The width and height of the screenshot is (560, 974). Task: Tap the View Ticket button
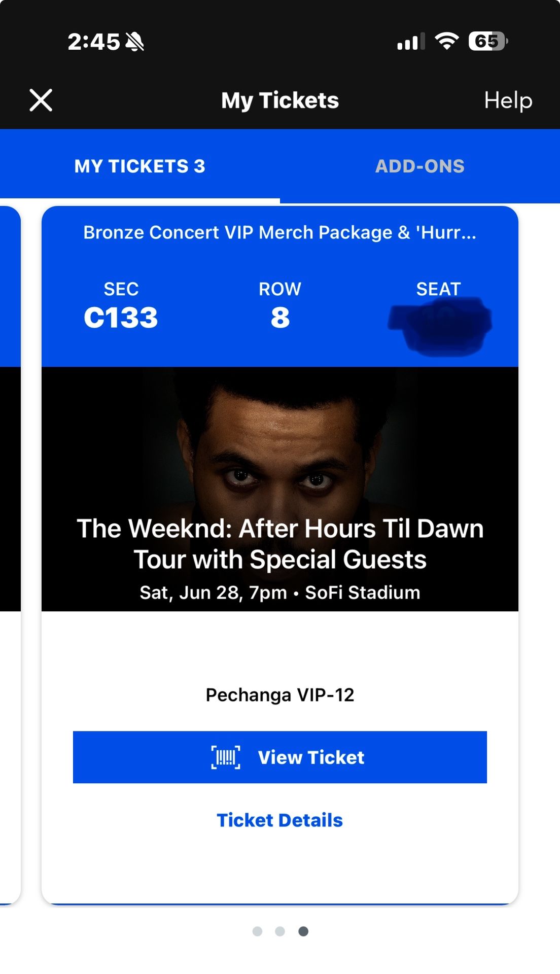pos(279,757)
